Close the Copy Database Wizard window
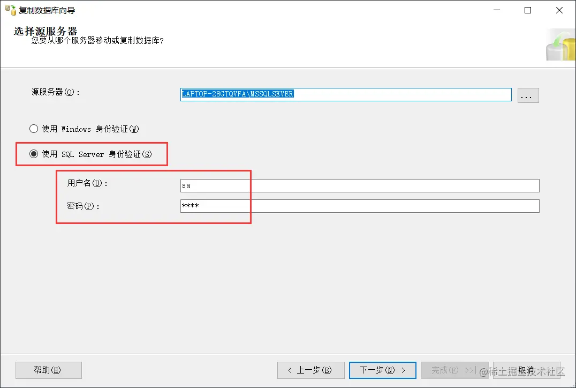Image resolution: width=576 pixels, height=388 pixels. click(x=559, y=10)
